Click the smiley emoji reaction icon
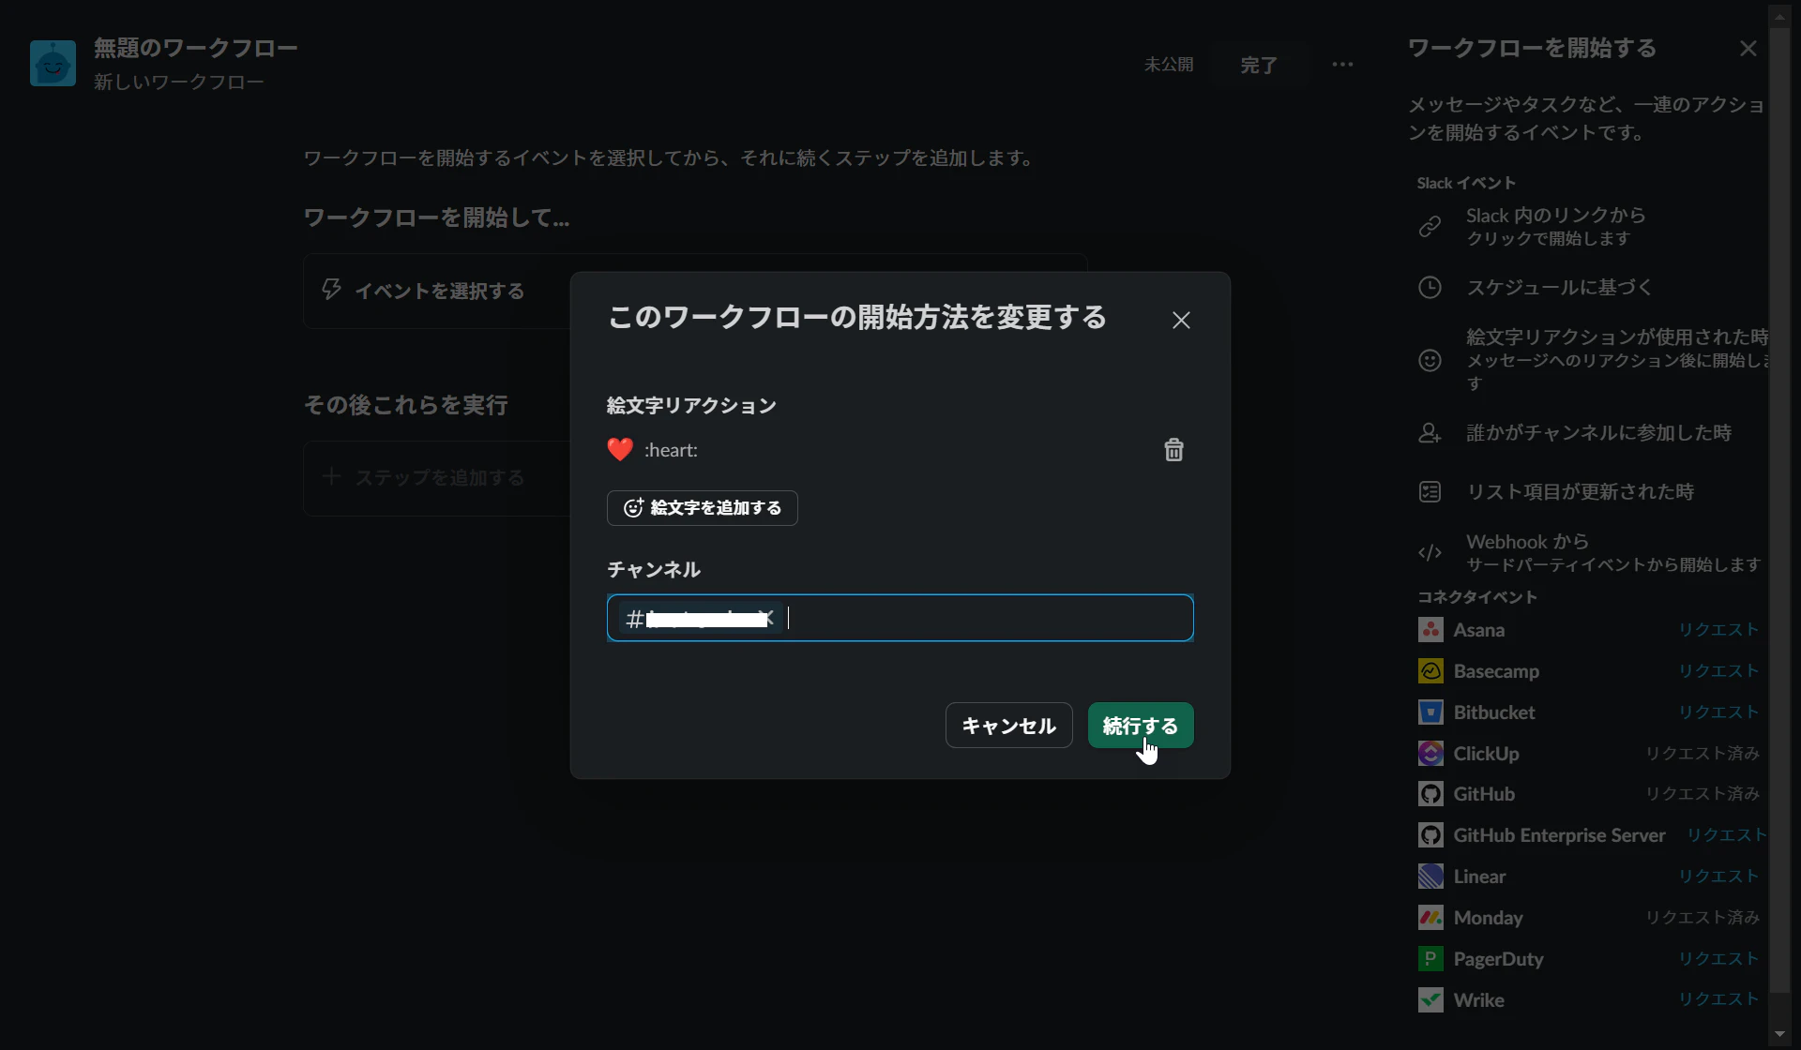The width and height of the screenshot is (1801, 1050). pyautogui.click(x=1430, y=360)
